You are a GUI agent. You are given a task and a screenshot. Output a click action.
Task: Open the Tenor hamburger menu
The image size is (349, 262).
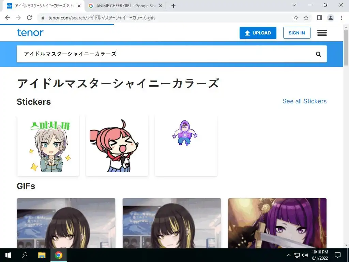click(322, 33)
